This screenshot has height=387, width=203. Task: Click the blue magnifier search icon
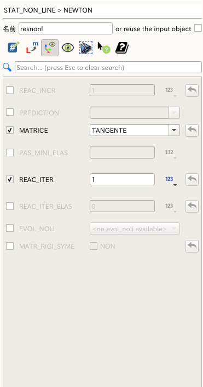pyautogui.click(x=7, y=67)
